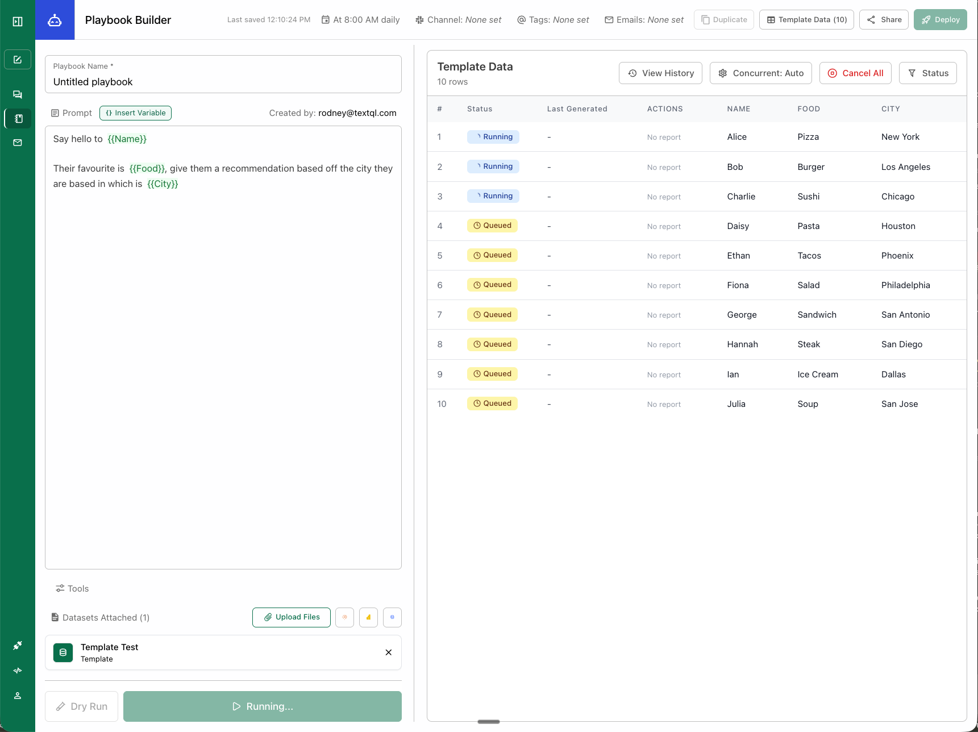Open the Status filter for Template Data
Viewport: 978px width, 732px height.
tap(927, 73)
